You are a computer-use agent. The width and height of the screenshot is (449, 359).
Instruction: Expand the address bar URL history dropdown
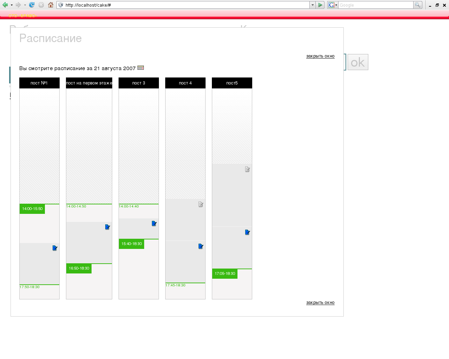pyautogui.click(x=313, y=5)
